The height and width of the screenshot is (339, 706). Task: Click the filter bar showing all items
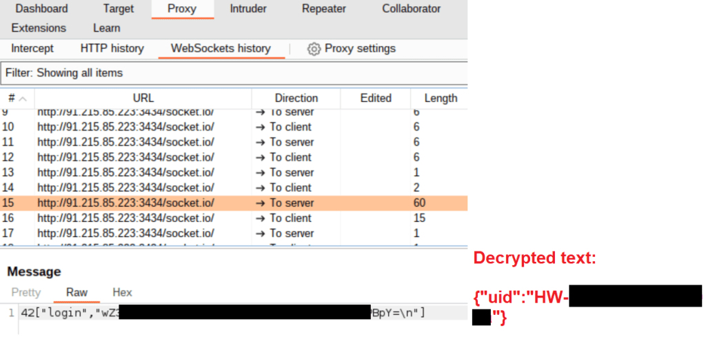pyautogui.click(x=233, y=72)
